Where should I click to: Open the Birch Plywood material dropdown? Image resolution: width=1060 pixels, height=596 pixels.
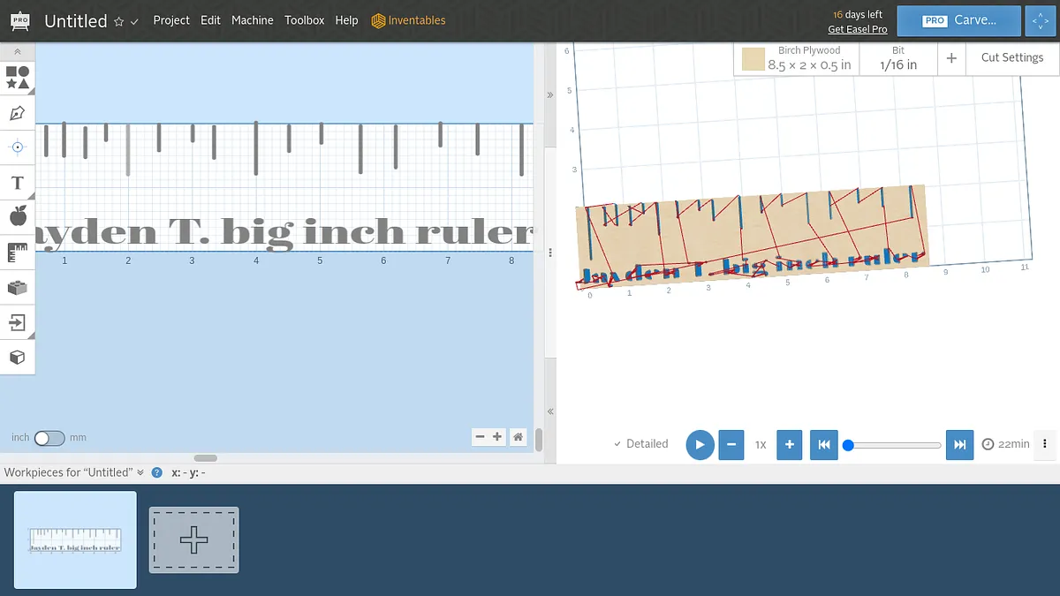coord(796,59)
